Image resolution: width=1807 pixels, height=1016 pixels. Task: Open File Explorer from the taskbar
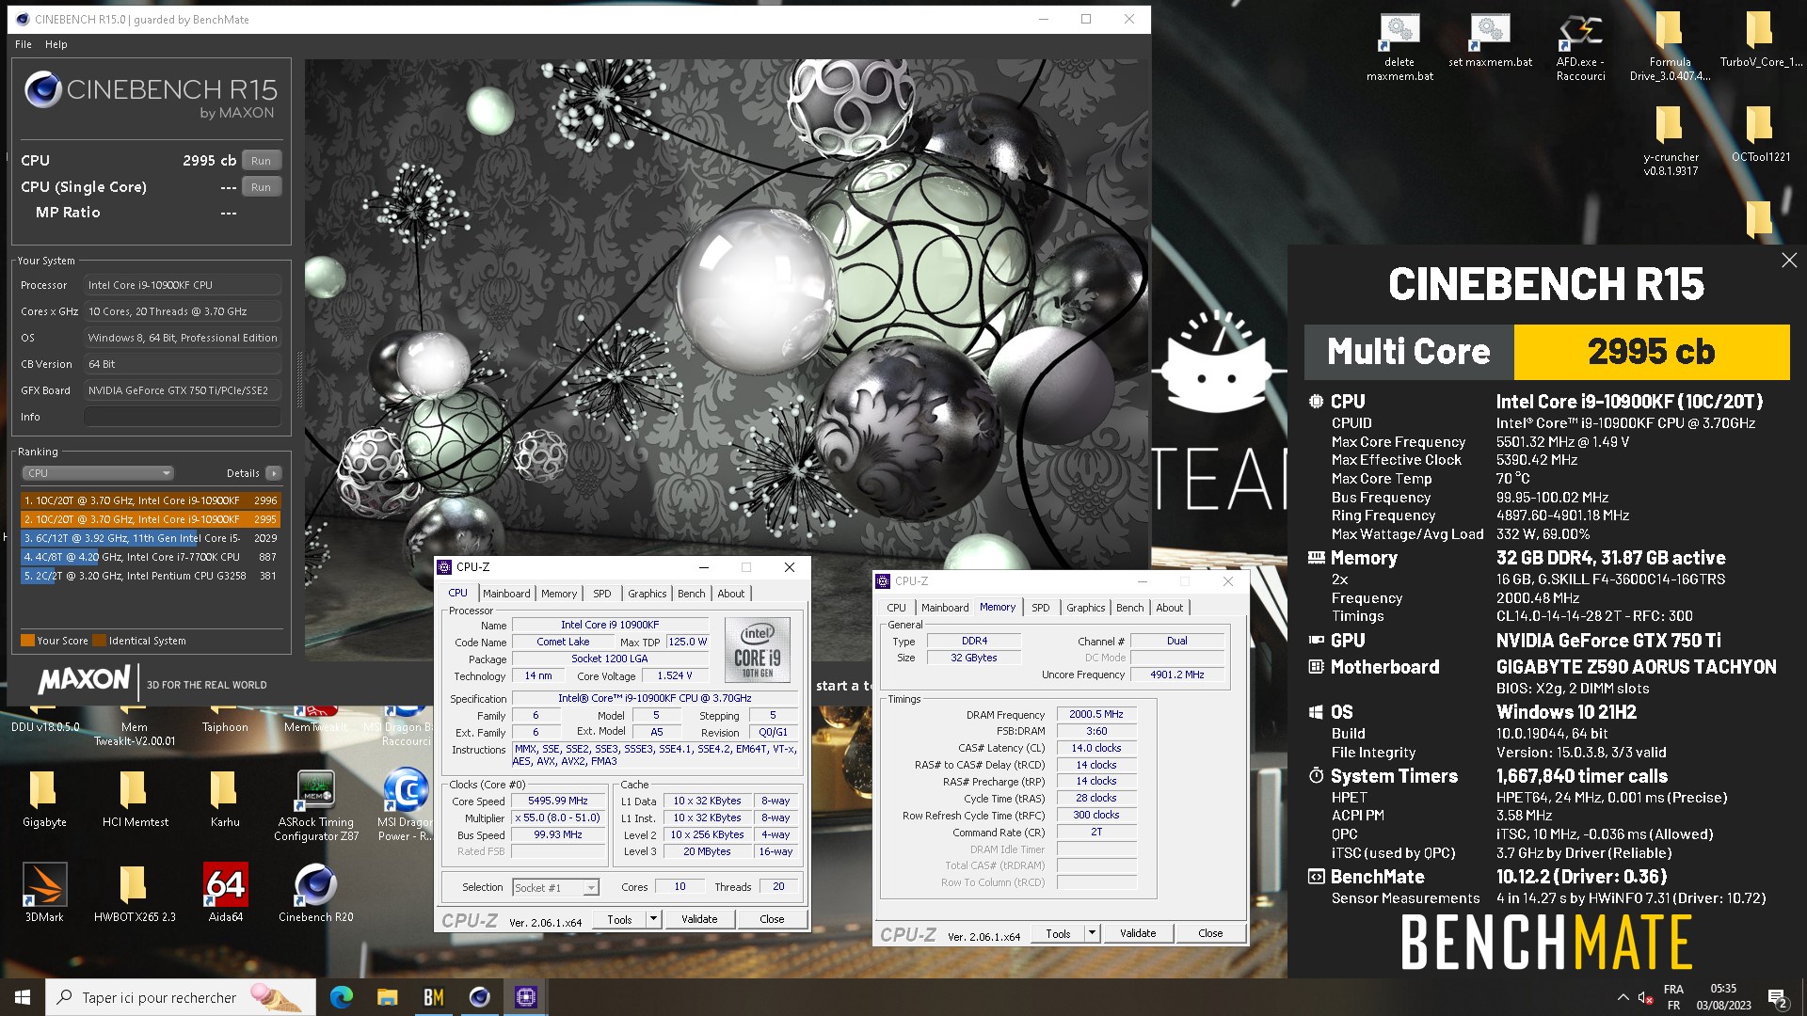(x=387, y=997)
